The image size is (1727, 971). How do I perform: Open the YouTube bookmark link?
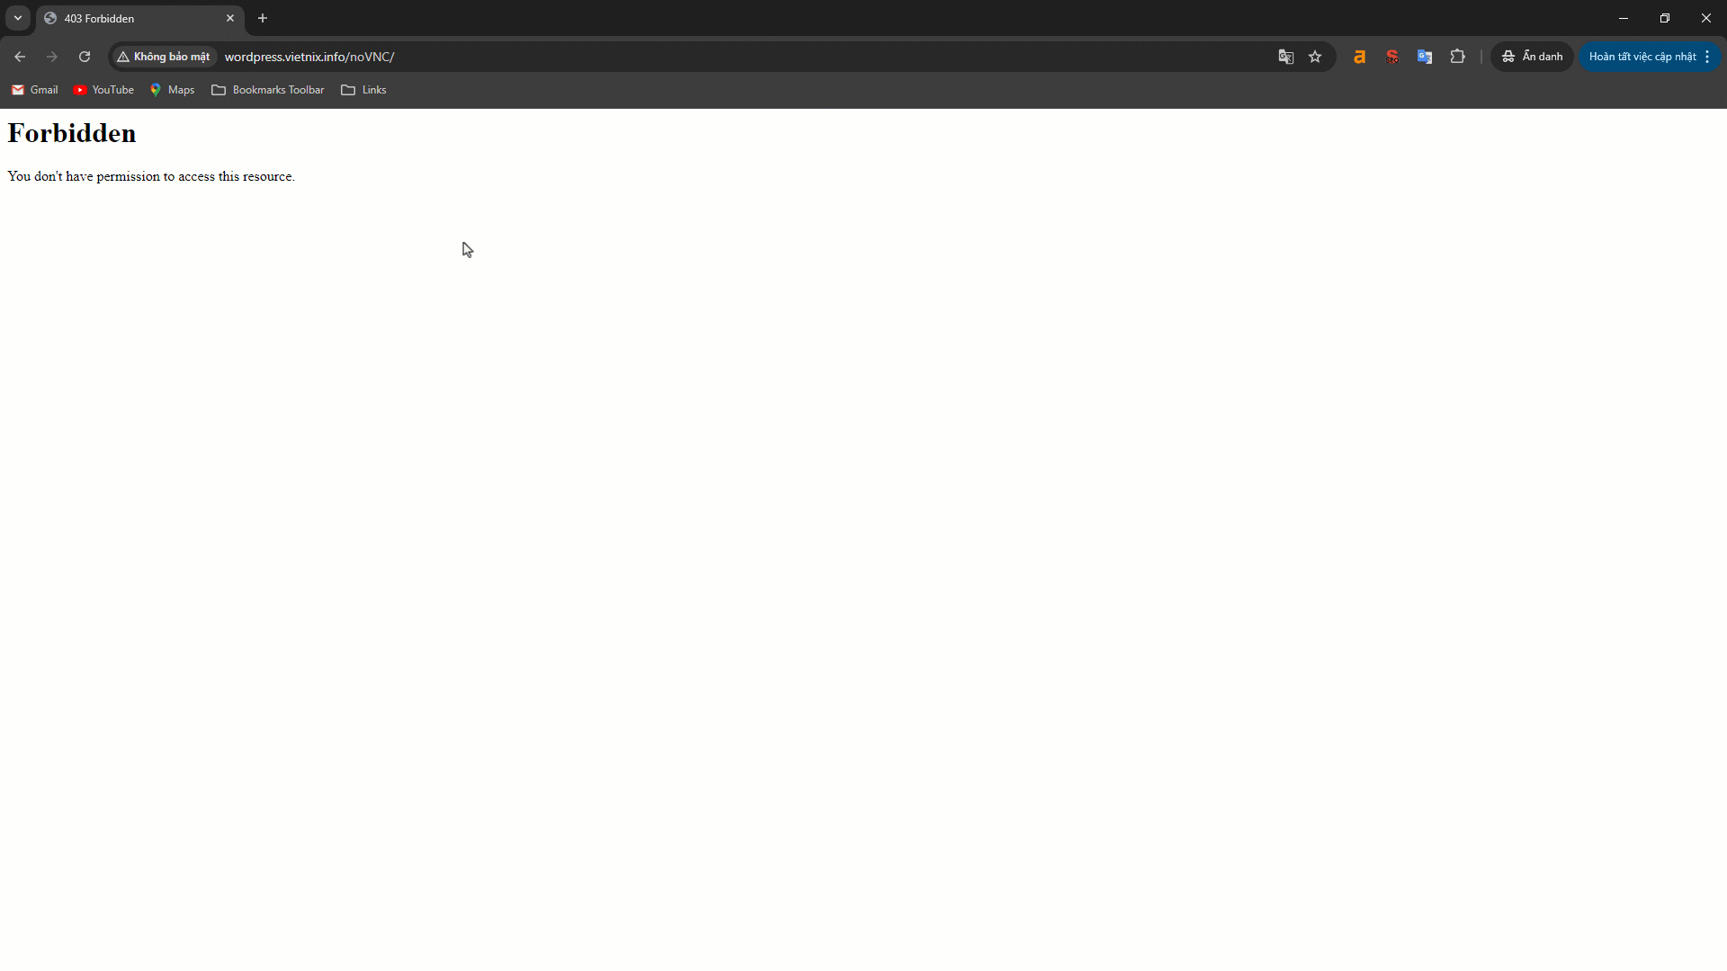coord(103,90)
